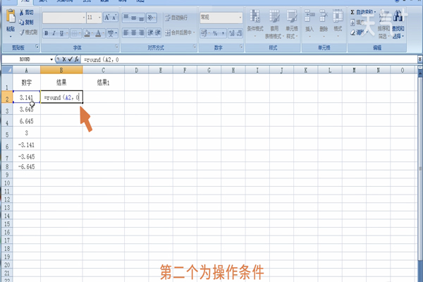Cancel the formula entry with X
This screenshot has height=282, width=423.
point(64,59)
